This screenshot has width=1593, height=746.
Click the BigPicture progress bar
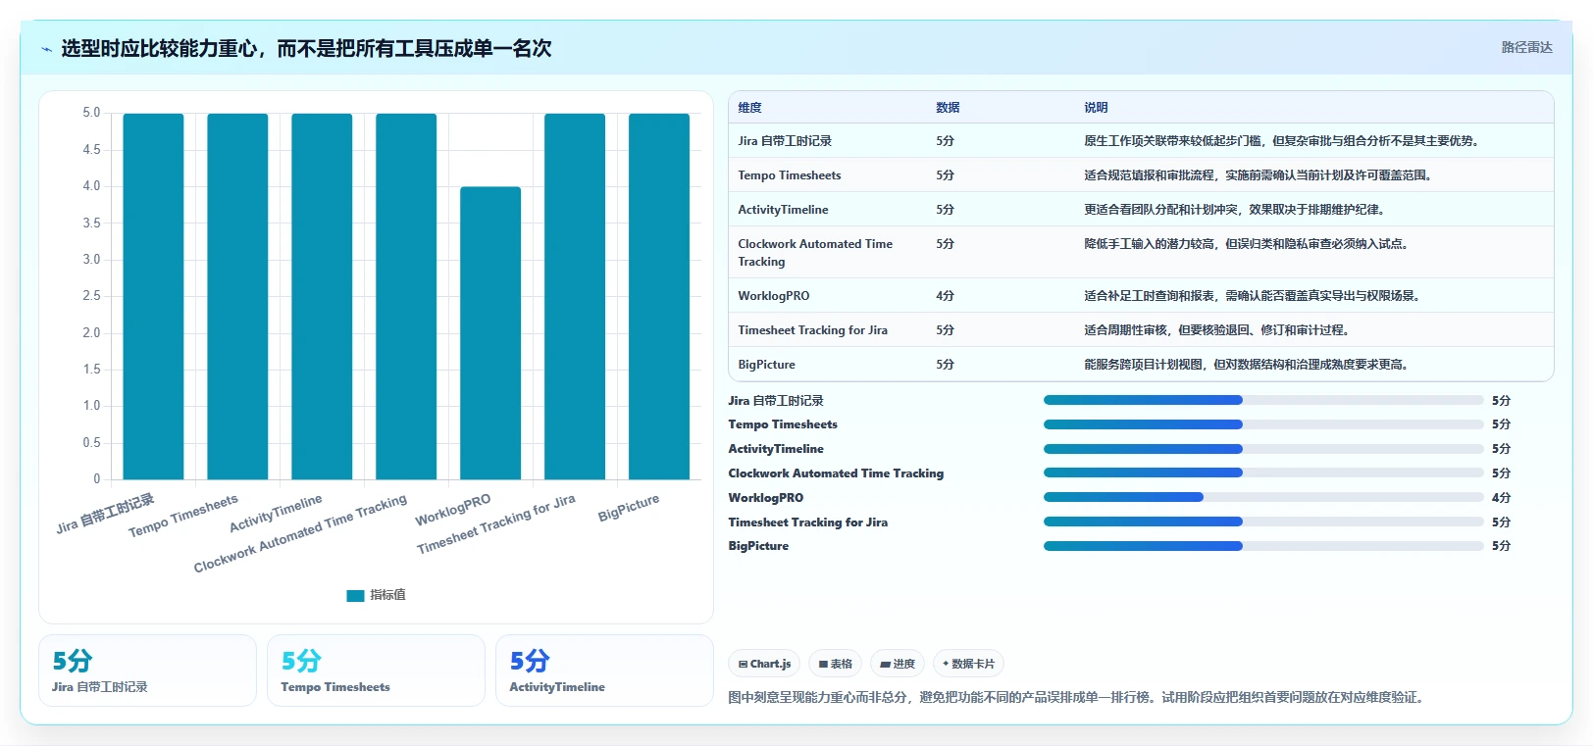pos(1263,546)
